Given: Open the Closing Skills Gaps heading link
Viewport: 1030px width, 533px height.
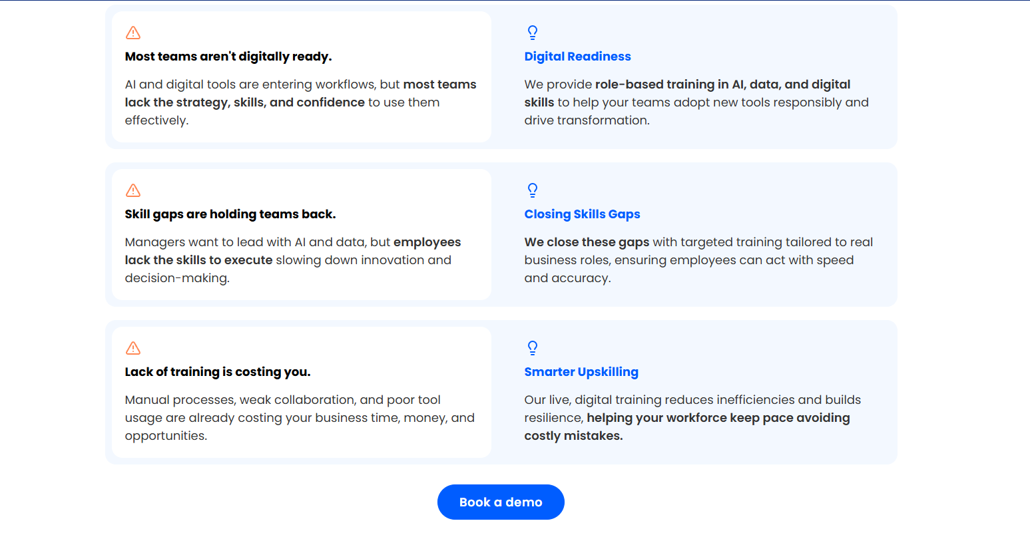Looking at the screenshot, I should pyautogui.click(x=582, y=214).
